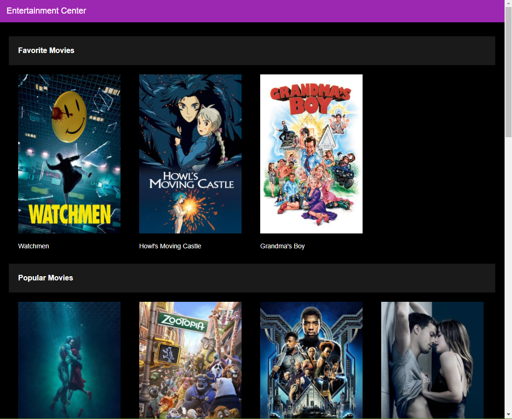Click the Popular Movies section heading
Viewport: 512px width, 419px height.
coord(46,278)
